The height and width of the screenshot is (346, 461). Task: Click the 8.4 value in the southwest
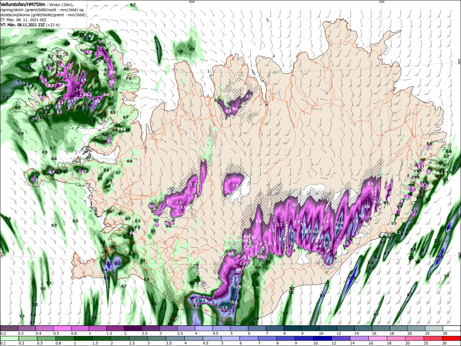105,270
